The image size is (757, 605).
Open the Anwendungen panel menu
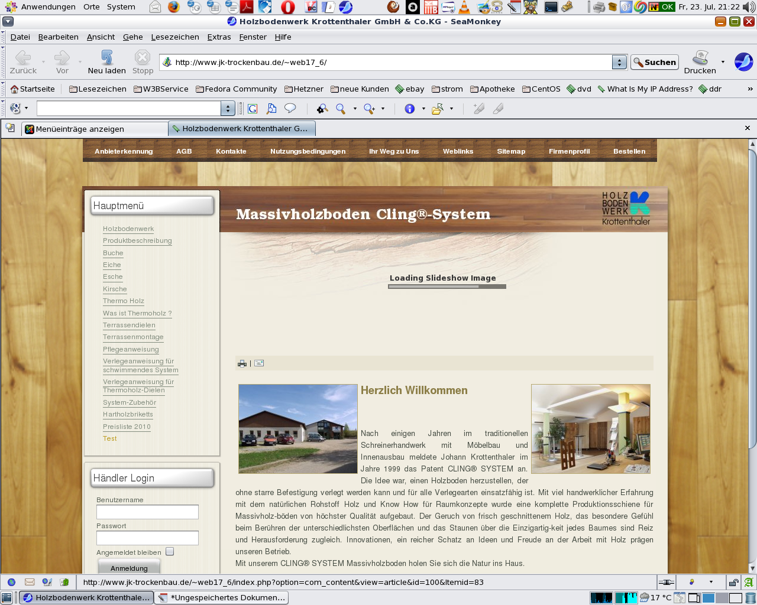[40, 7]
